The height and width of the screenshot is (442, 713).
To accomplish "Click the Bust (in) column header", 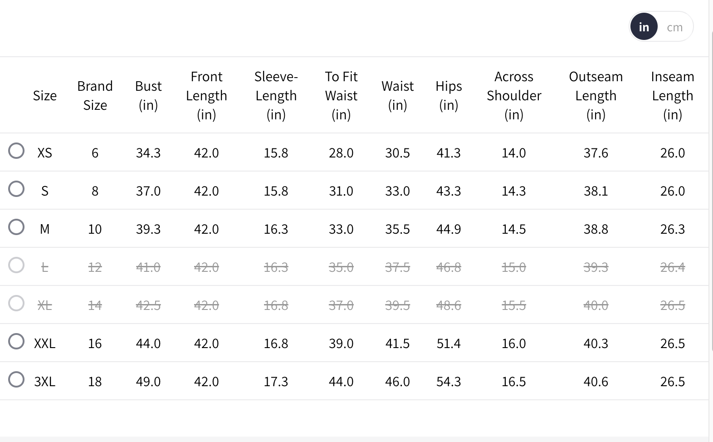I will [148, 95].
